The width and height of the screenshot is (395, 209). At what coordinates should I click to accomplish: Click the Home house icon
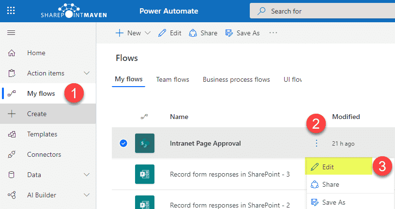12,53
